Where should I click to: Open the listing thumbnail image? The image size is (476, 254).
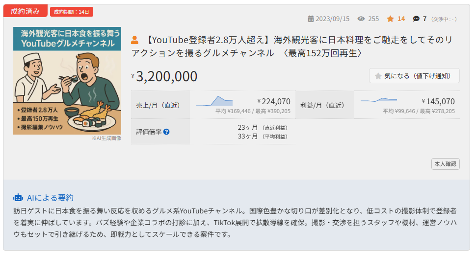67,81
